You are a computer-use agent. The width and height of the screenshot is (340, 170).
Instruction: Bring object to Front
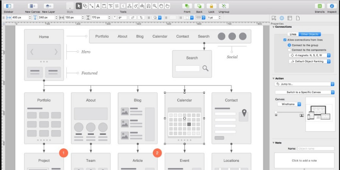click(x=187, y=6)
